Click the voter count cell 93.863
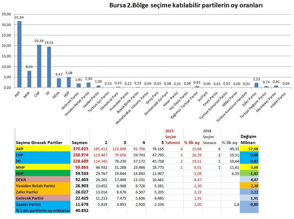294x219 pixels. click(x=80, y=167)
